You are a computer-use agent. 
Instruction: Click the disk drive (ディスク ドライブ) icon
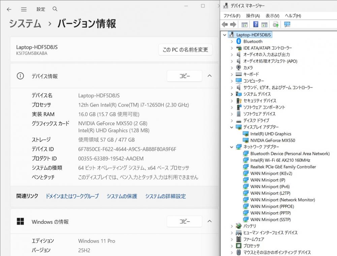pos(239,120)
